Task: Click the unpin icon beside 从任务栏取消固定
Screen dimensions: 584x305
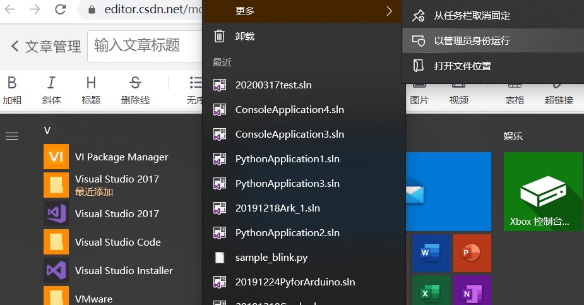Action: pyautogui.click(x=418, y=16)
